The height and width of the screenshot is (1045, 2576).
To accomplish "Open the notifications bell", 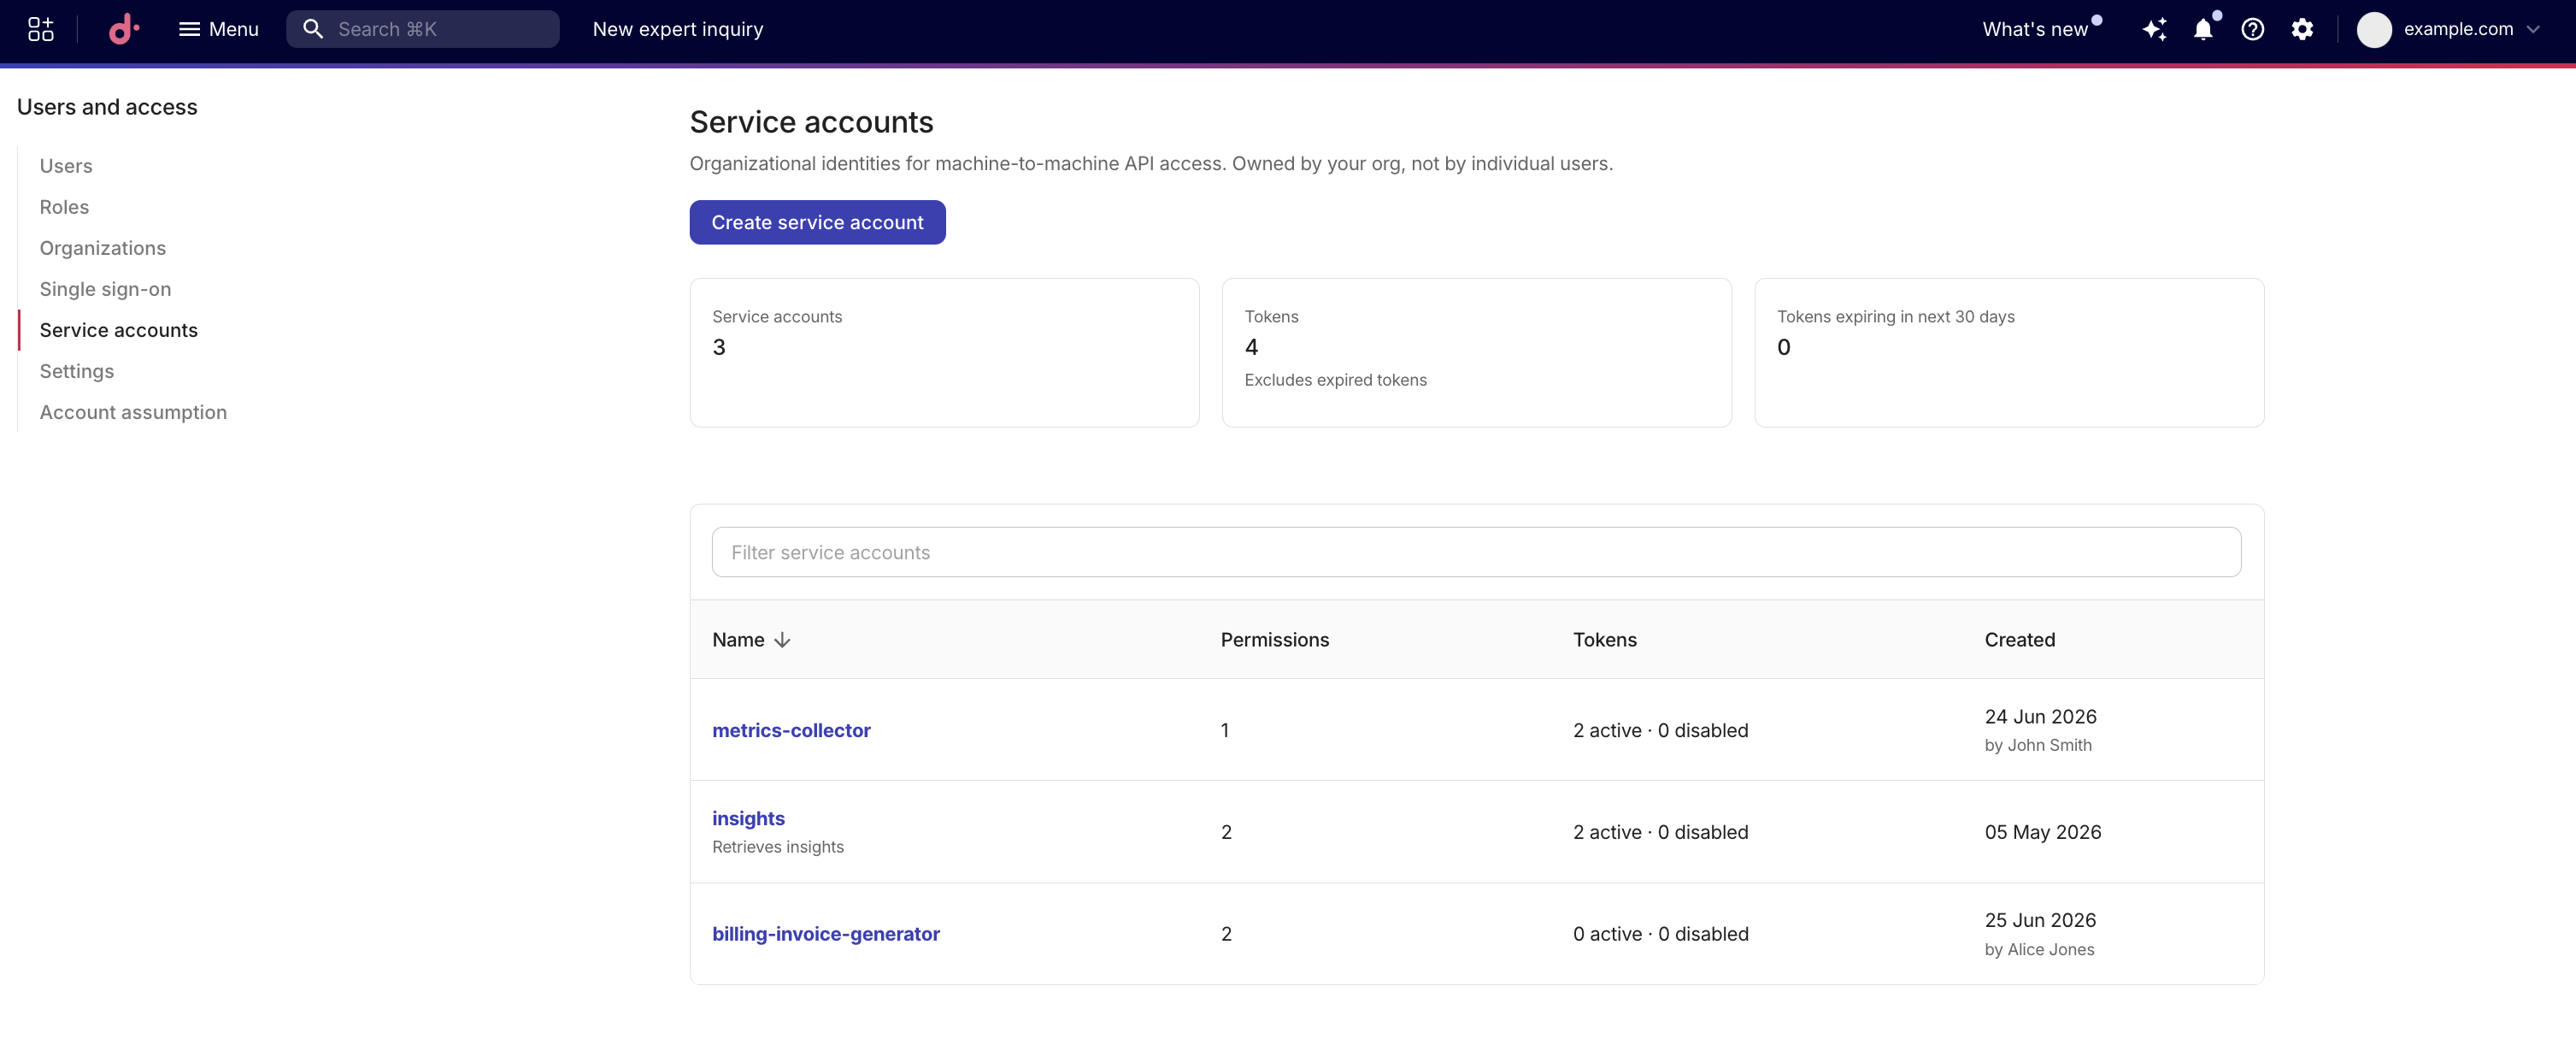I will (x=2203, y=29).
